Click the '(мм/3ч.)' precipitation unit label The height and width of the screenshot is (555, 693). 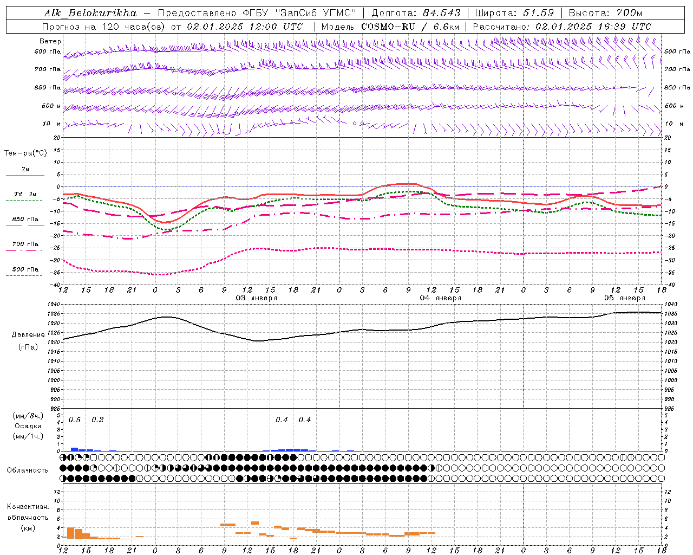28,416
